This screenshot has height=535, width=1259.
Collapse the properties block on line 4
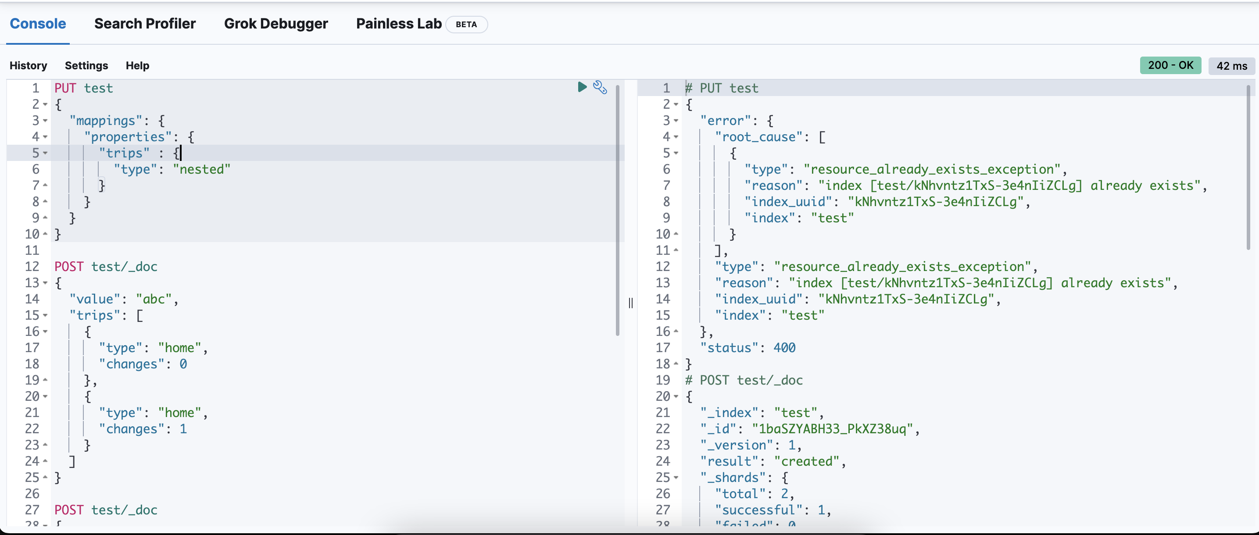pos(45,137)
